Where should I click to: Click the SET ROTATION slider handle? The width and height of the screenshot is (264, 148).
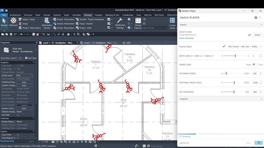(234, 92)
